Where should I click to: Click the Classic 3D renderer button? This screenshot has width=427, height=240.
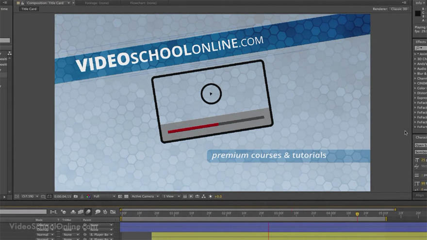pyautogui.click(x=399, y=9)
